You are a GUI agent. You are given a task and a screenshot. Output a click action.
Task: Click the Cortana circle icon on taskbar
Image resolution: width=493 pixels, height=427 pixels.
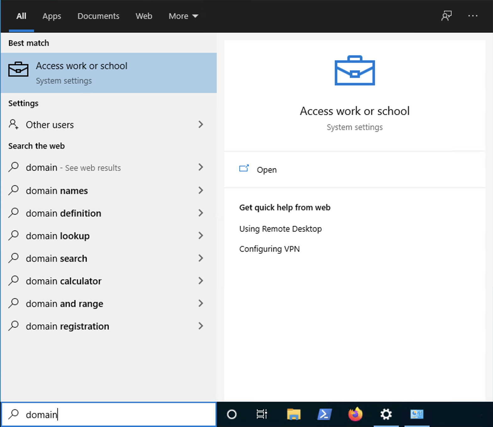(x=232, y=414)
